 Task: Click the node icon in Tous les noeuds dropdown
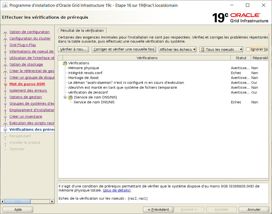pyautogui.click(x=203, y=50)
